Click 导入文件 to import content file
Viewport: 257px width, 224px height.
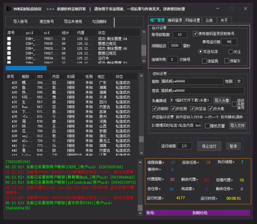237,126
